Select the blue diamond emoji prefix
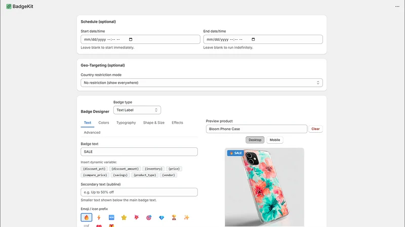Viewport: 405px width, 227px height. coord(161,217)
